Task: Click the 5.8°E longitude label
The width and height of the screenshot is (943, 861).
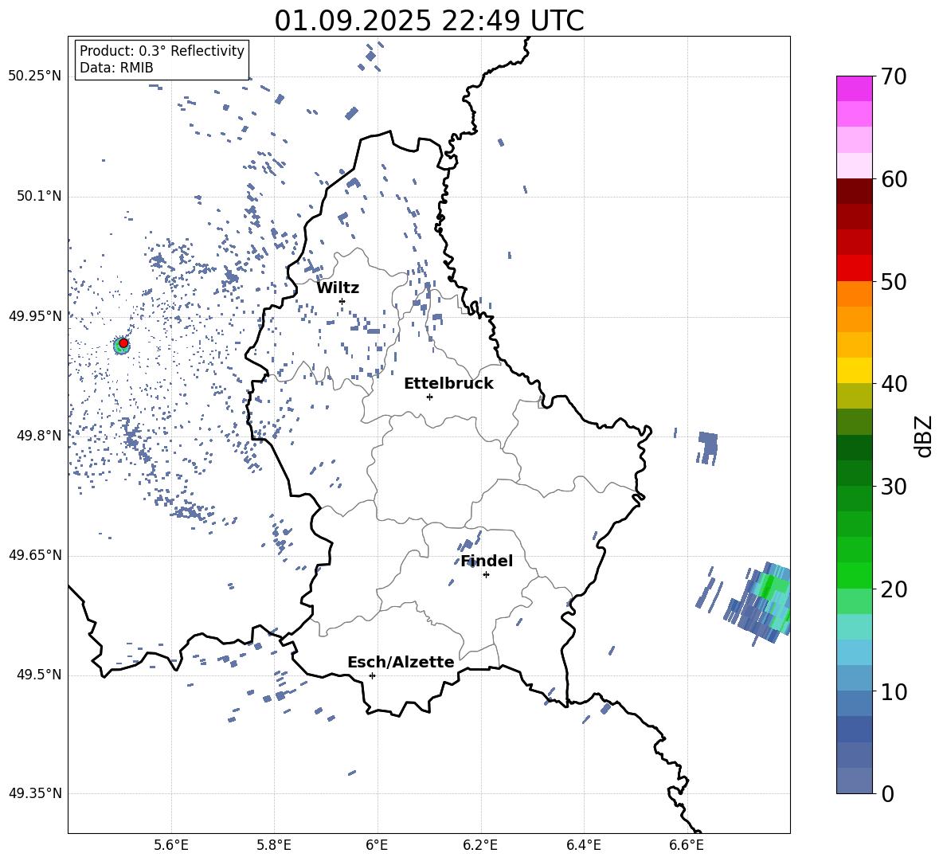Action: tap(274, 845)
